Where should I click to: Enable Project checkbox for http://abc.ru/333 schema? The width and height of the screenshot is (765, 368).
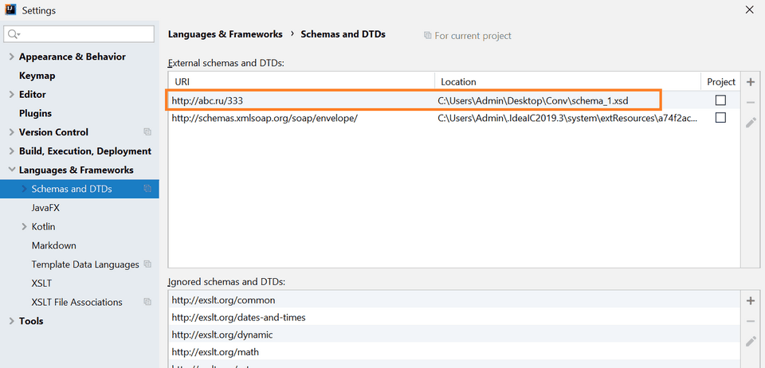point(720,100)
